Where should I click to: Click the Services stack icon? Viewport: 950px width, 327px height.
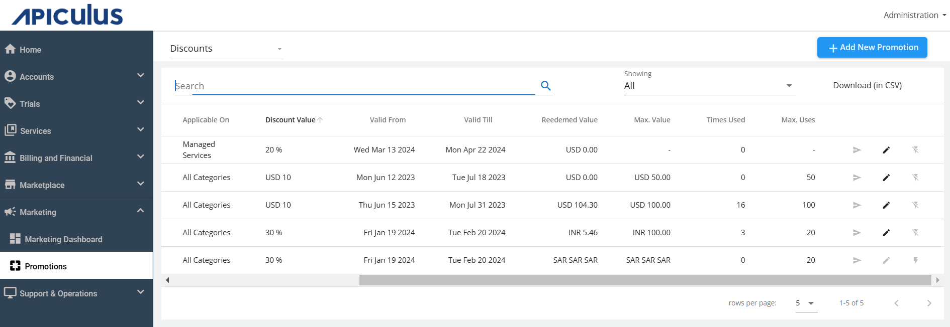pos(11,130)
